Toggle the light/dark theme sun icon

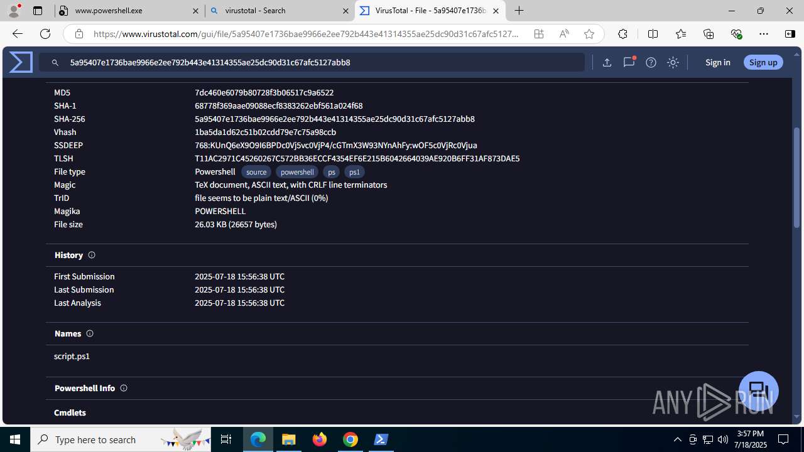[x=673, y=62]
